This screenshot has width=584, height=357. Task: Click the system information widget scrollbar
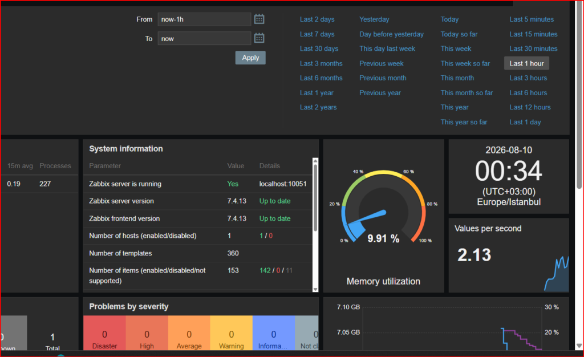(315, 197)
